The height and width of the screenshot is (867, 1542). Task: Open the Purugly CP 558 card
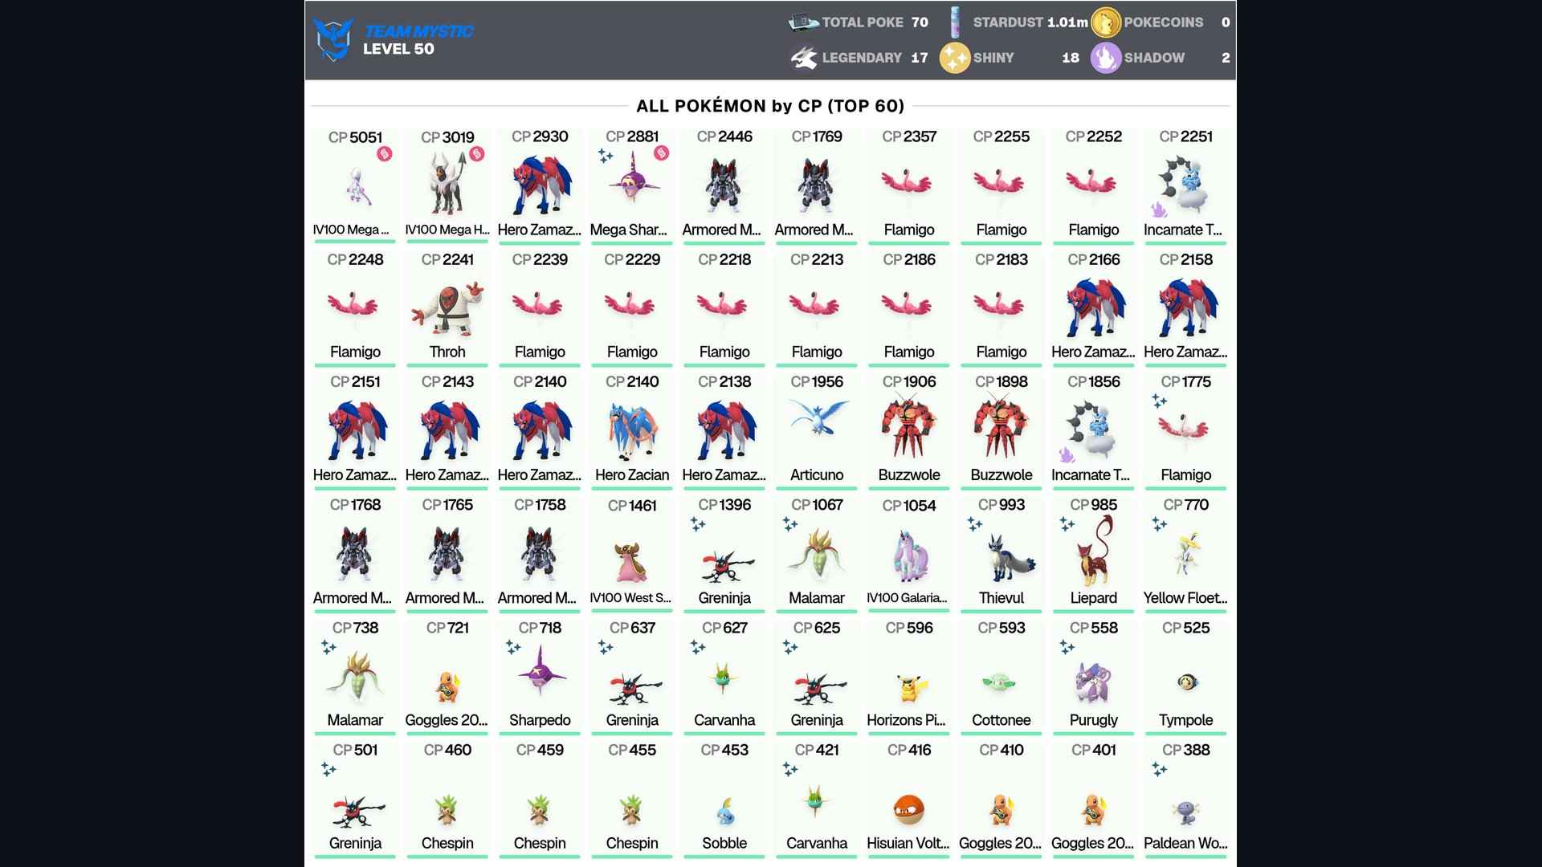(1094, 677)
